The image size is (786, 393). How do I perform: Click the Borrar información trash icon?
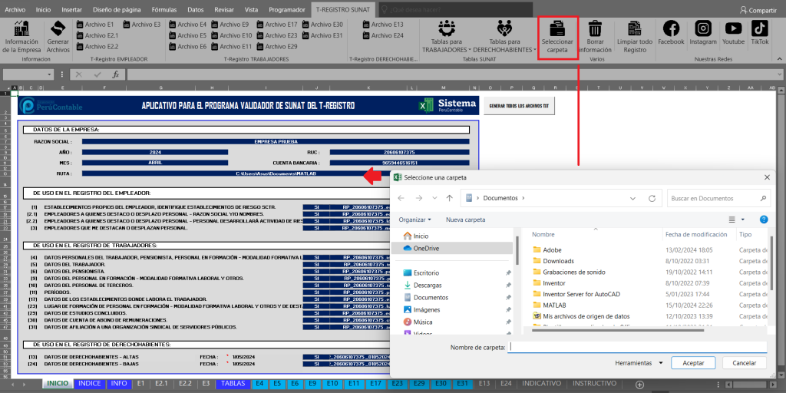click(x=595, y=37)
